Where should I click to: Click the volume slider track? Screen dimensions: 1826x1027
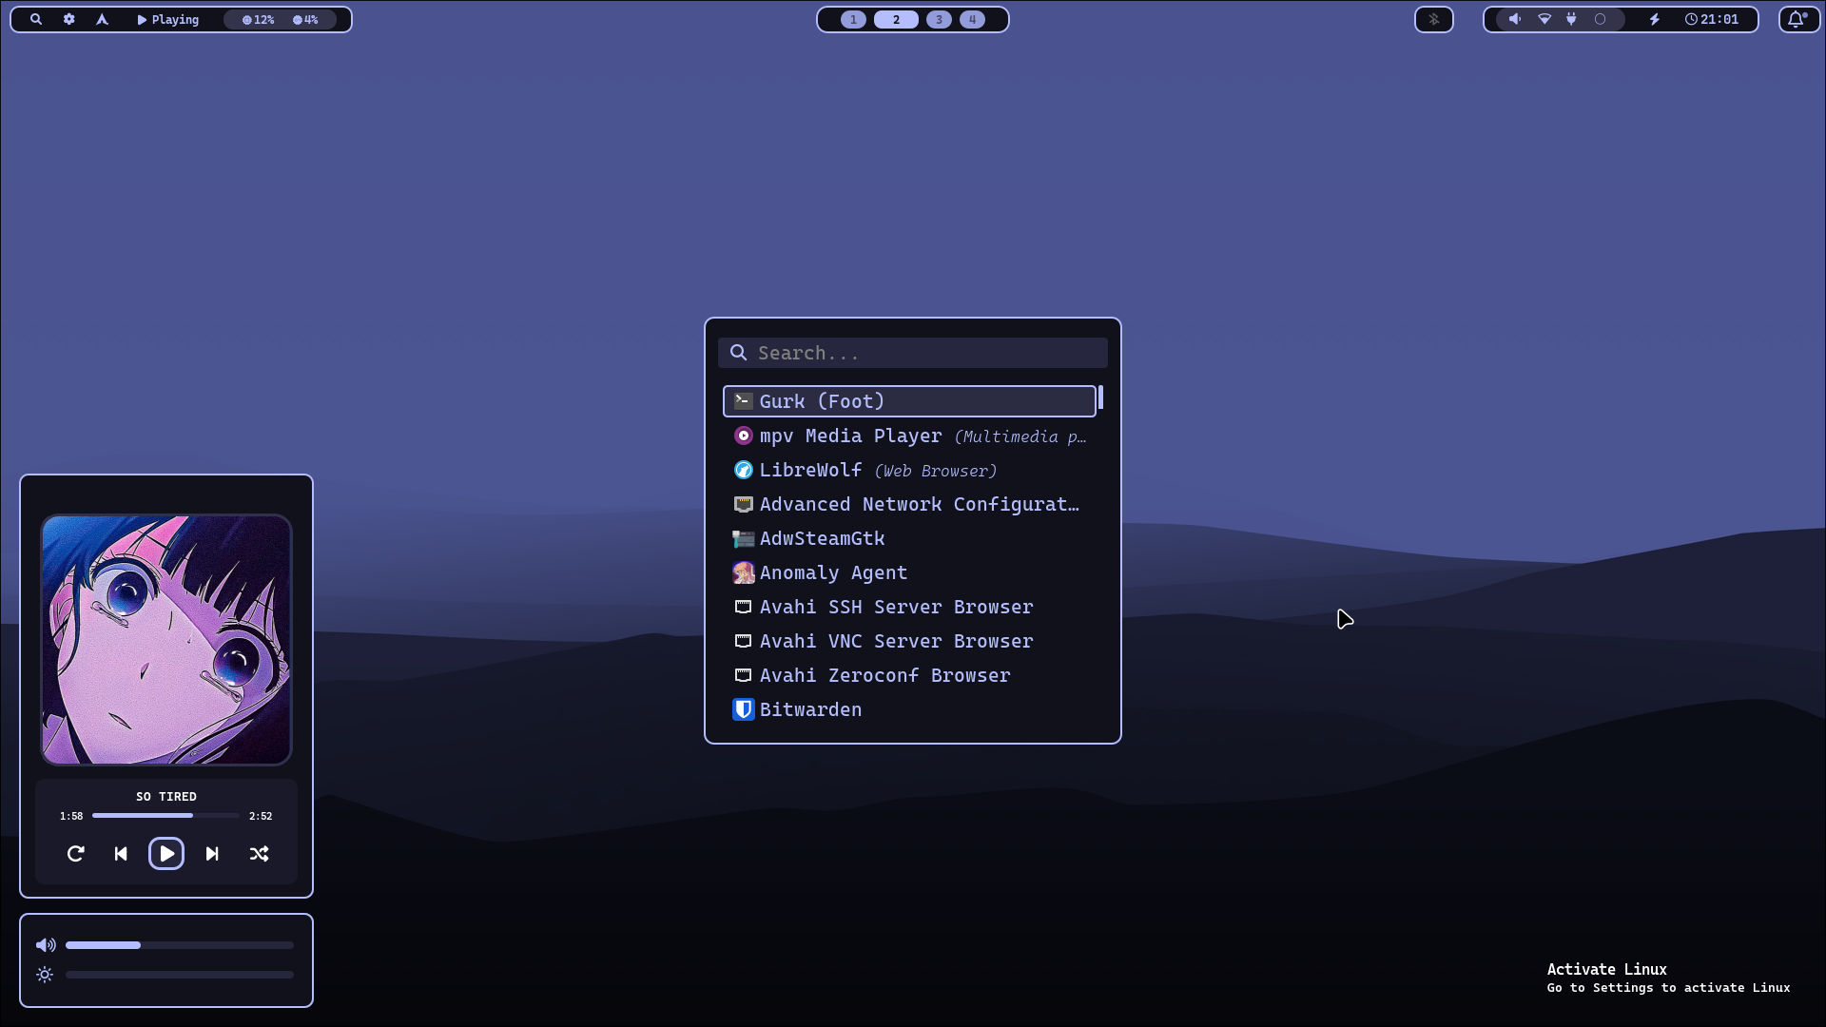click(x=179, y=945)
